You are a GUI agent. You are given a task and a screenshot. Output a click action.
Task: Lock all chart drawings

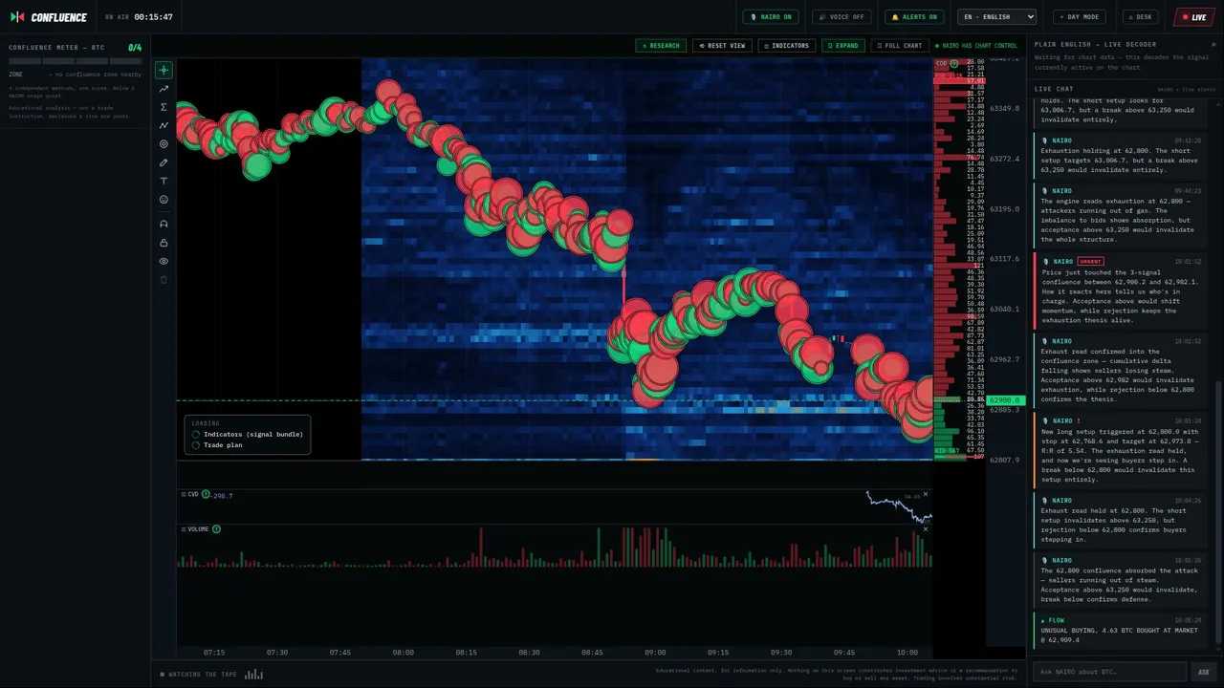coord(164,243)
